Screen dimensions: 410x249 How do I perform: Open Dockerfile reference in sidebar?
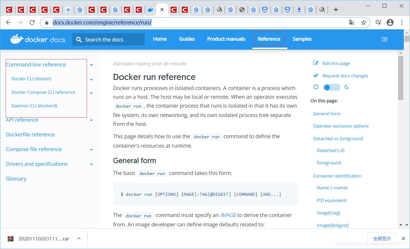coord(30,134)
